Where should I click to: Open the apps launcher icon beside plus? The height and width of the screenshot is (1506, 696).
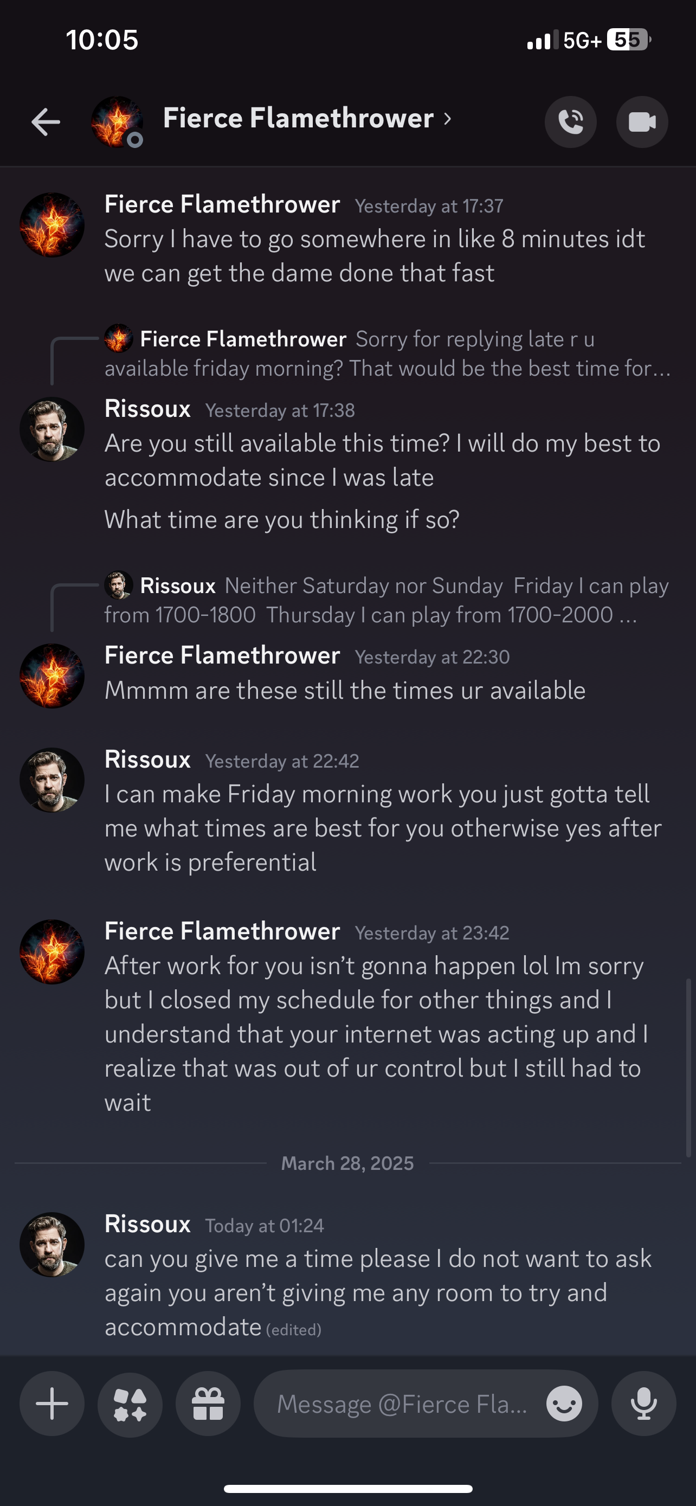tap(130, 1403)
